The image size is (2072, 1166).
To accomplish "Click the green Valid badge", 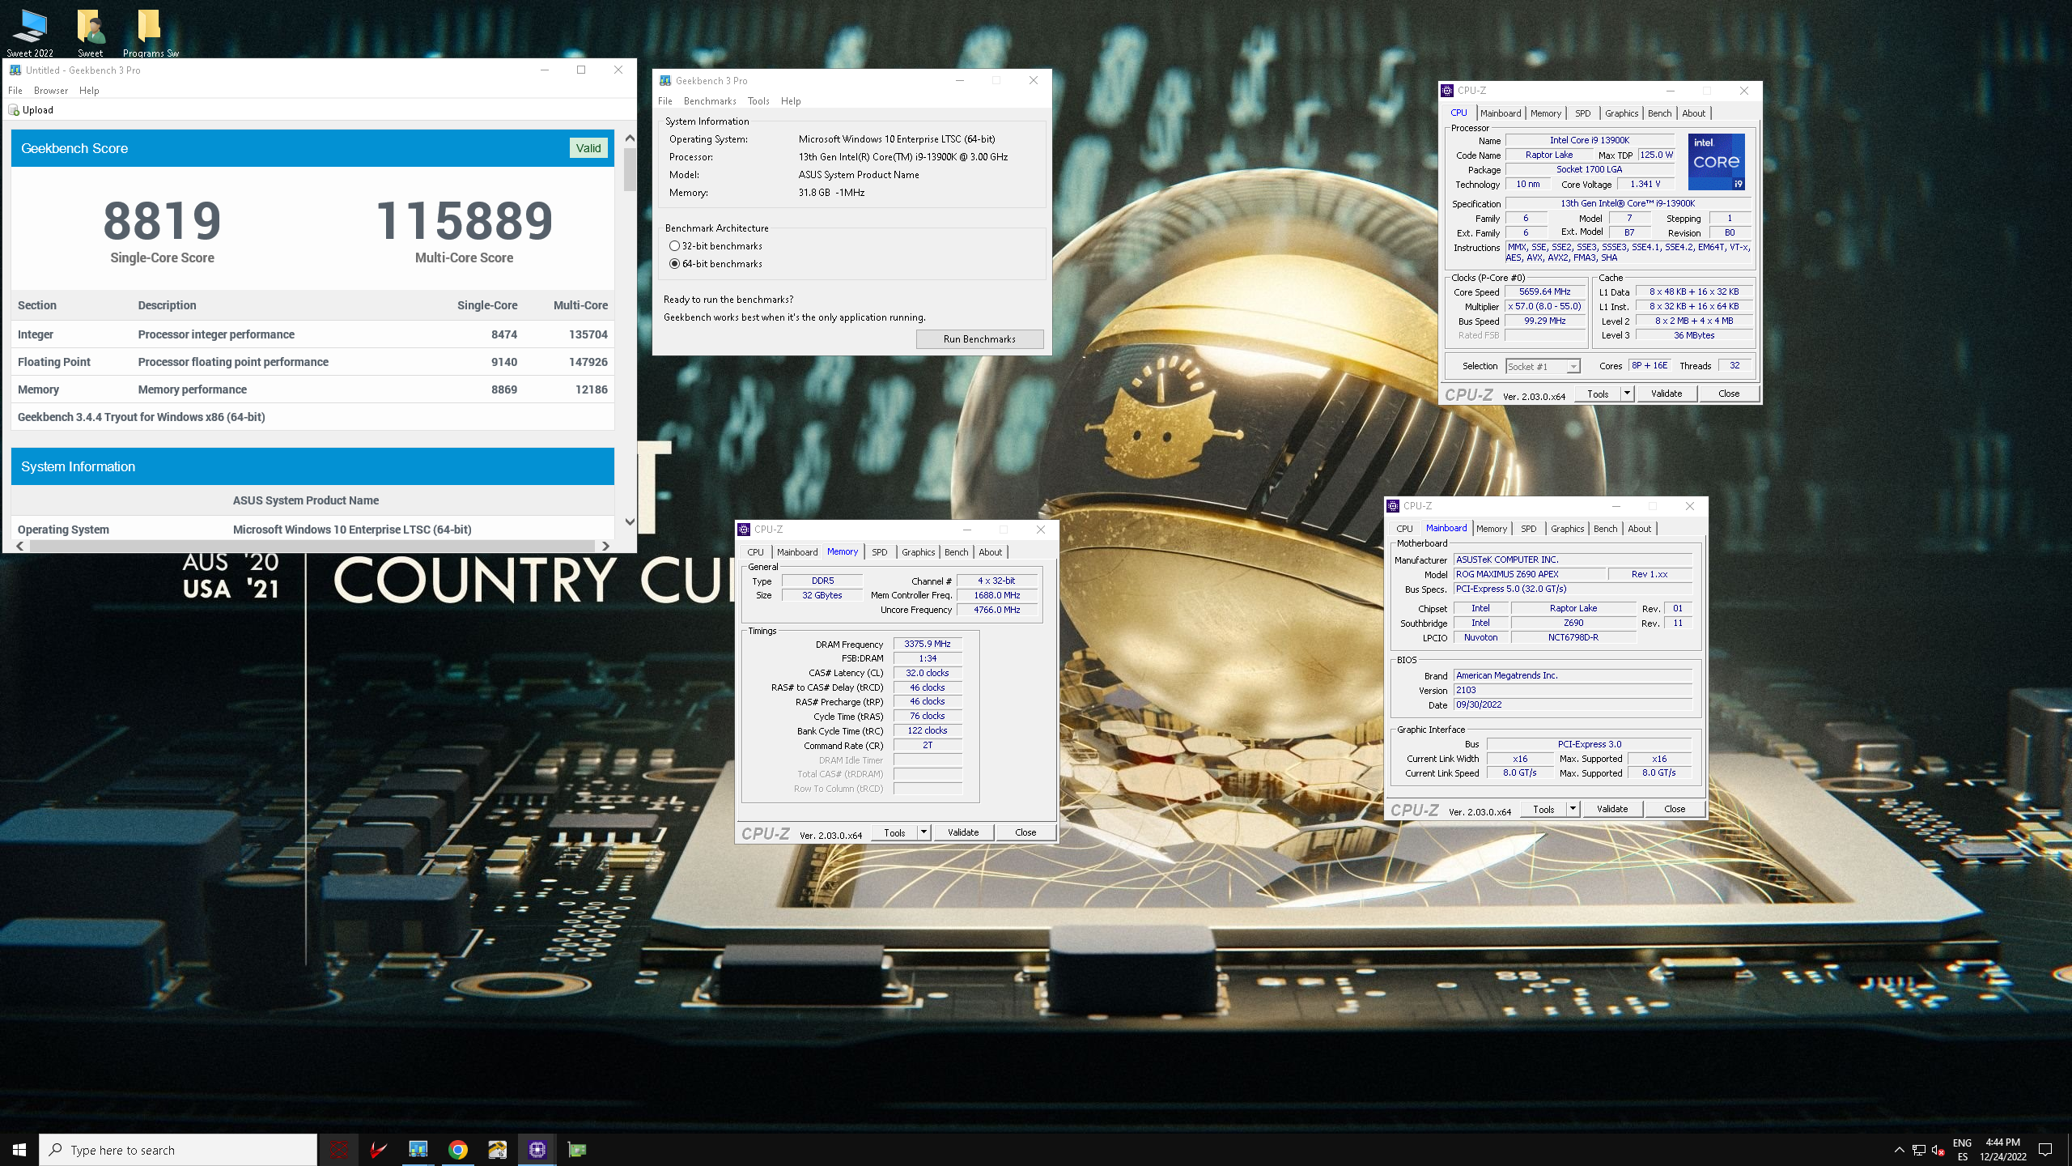I will [x=588, y=148].
